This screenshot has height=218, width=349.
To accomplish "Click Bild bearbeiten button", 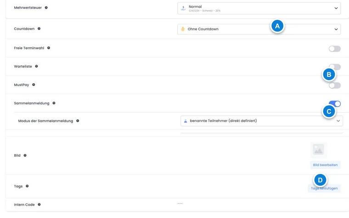I will [x=325, y=165].
